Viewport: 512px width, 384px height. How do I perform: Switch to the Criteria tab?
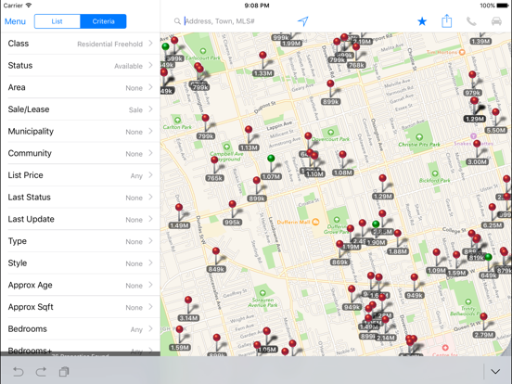[x=103, y=21]
